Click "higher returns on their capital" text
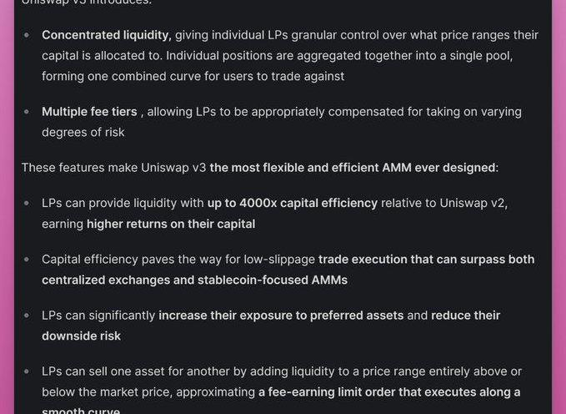 (x=171, y=225)
